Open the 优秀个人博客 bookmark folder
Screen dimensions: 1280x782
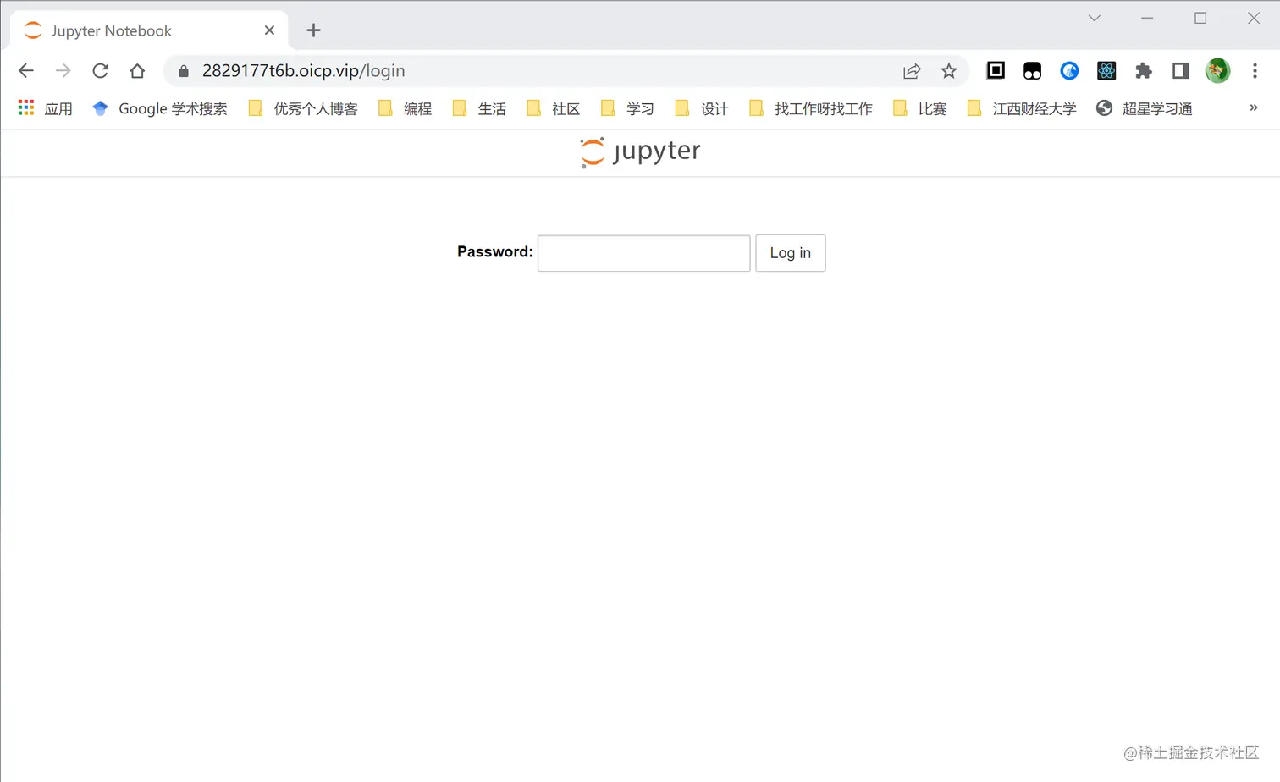point(303,108)
